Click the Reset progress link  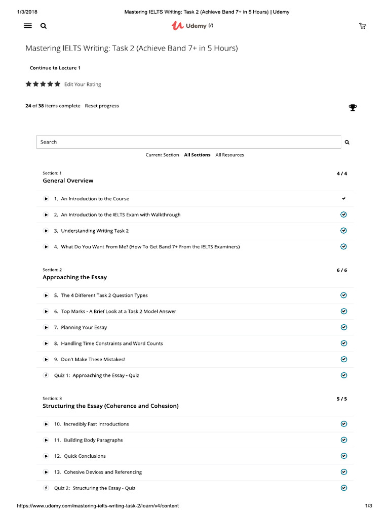(102, 106)
